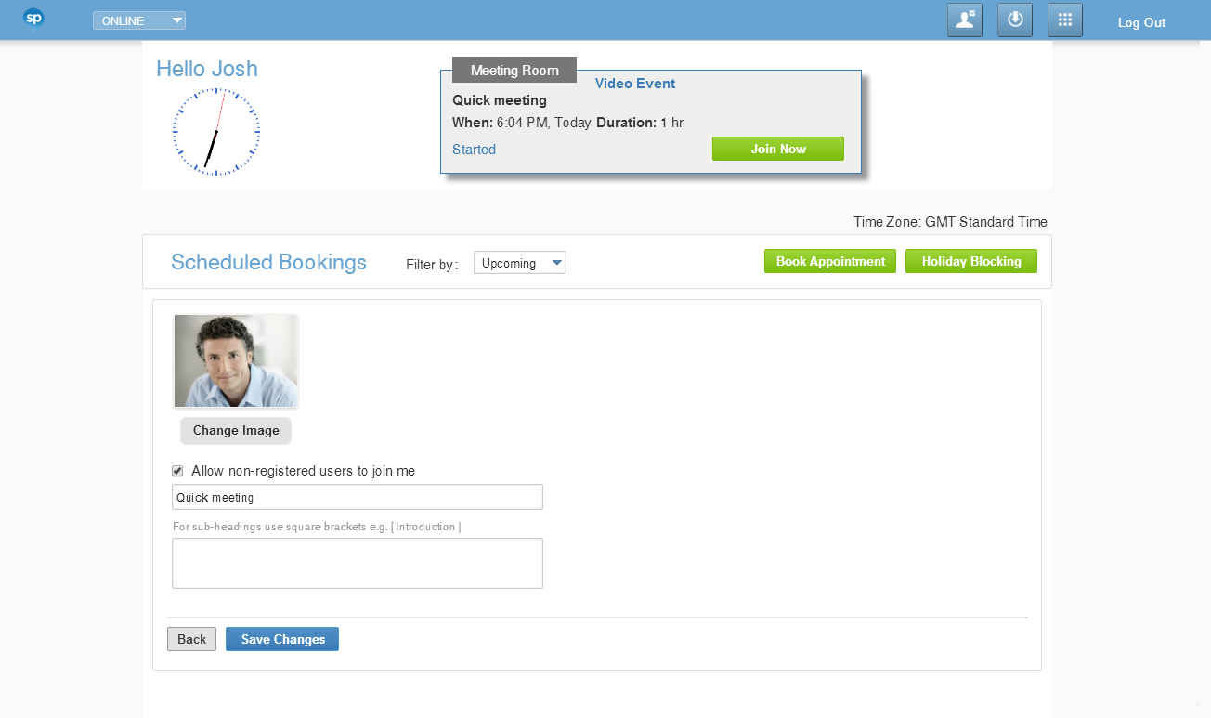Open the contacts person icon
This screenshot has width=1211, height=718.
click(964, 20)
